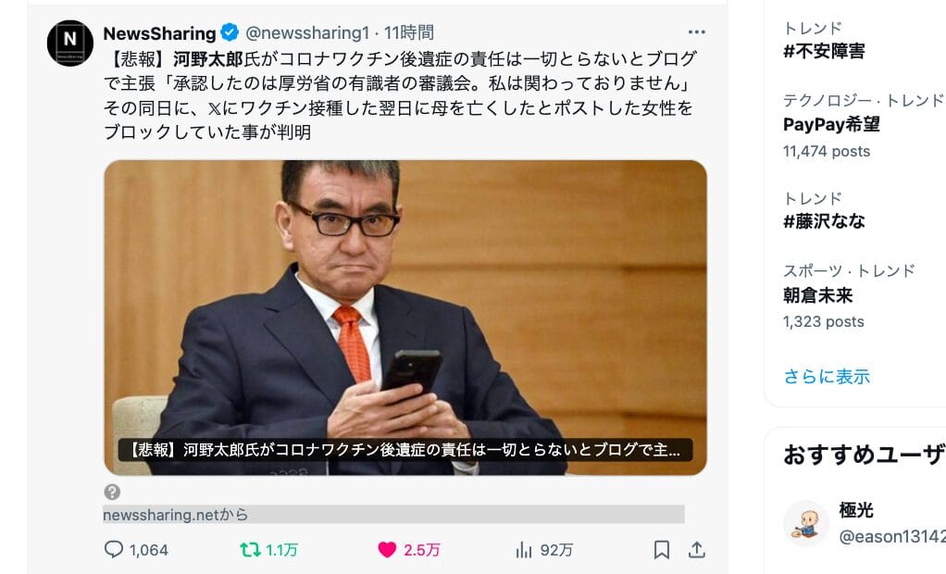This screenshot has width=946, height=574.
Task: Click the question mark icon below the image
Action: click(112, 492)
